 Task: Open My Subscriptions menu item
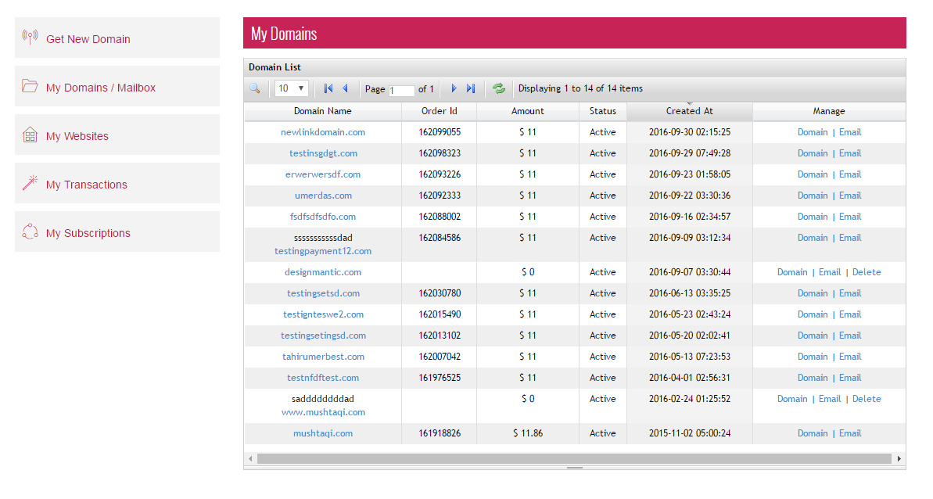88,233
